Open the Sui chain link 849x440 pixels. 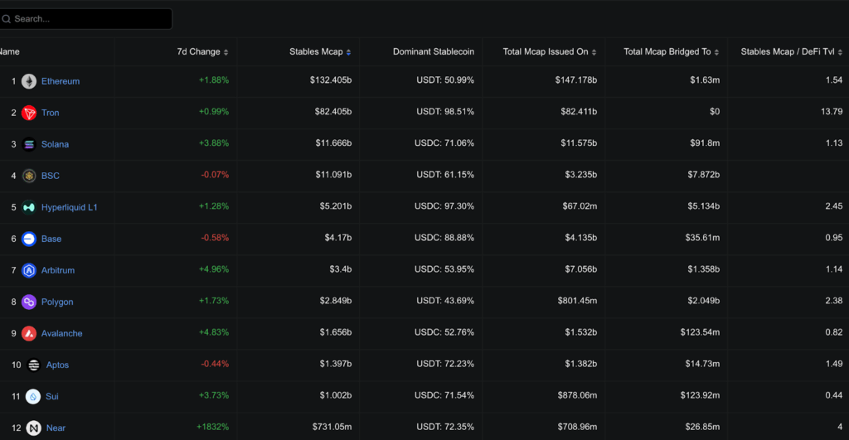(52, 396)
